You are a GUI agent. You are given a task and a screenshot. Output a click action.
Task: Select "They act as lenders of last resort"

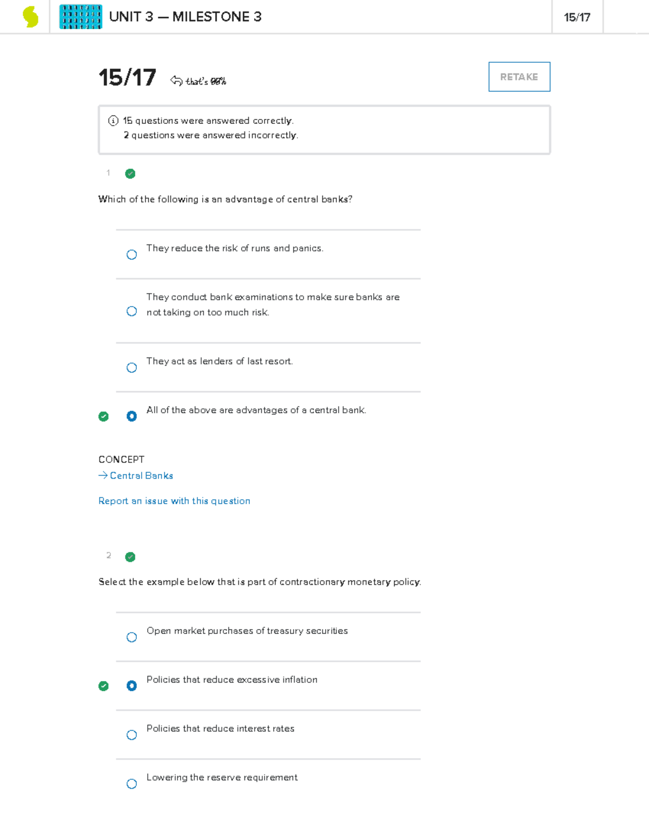(x=132, y=367)
